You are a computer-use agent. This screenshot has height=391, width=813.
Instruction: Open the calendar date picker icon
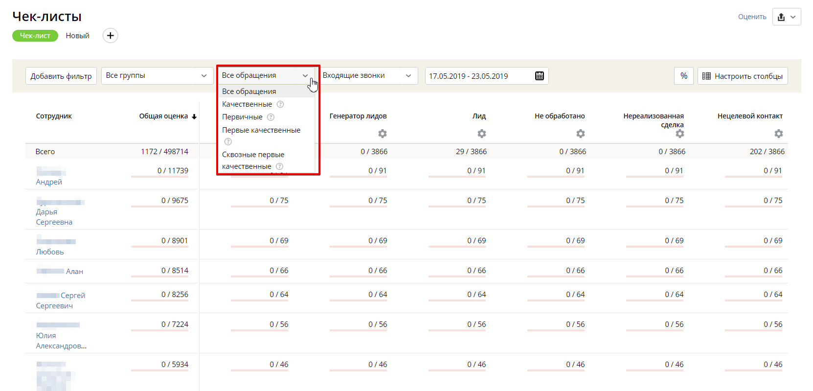pyautogui.click(x=539, y=76)
